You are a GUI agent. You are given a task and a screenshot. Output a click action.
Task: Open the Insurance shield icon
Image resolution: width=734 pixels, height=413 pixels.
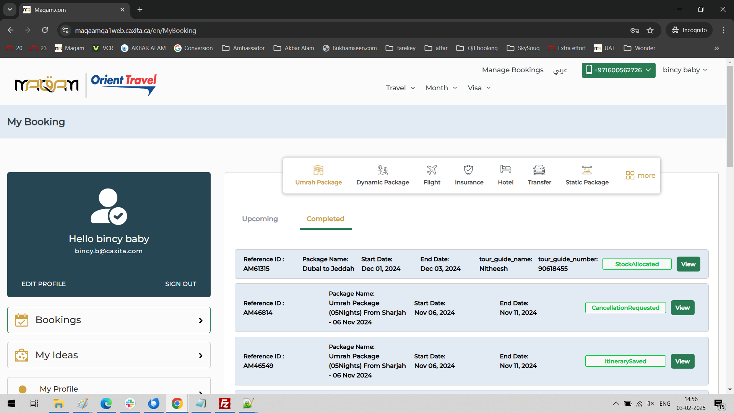coord(468,170)
